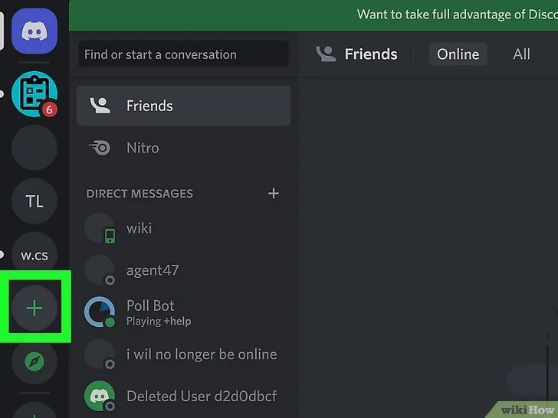558x418 pixels.
Task: Open direct message with agent47
Action: pos(153,269)
